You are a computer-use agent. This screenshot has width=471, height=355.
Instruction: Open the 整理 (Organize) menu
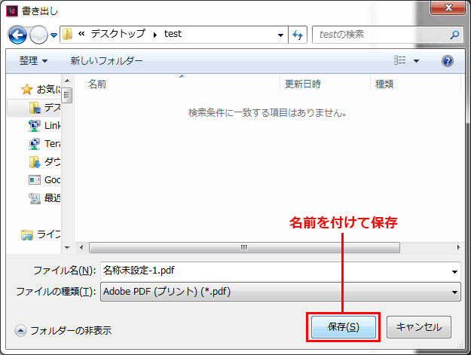[x=33, y=61]
